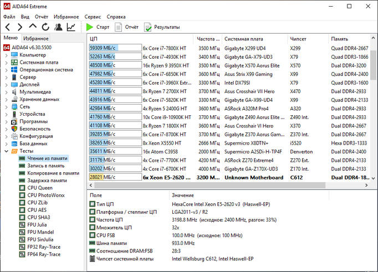Select the Компьютер monitor icon in the tree

point(14,55)
